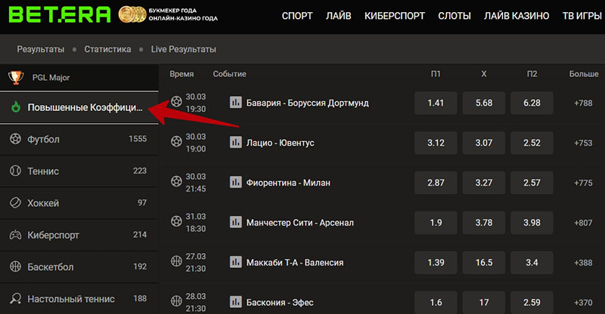605x314 pixels.
Task: Expand +807 markets for Манчестер Сити - Арсенал
Action: (583, 223)
